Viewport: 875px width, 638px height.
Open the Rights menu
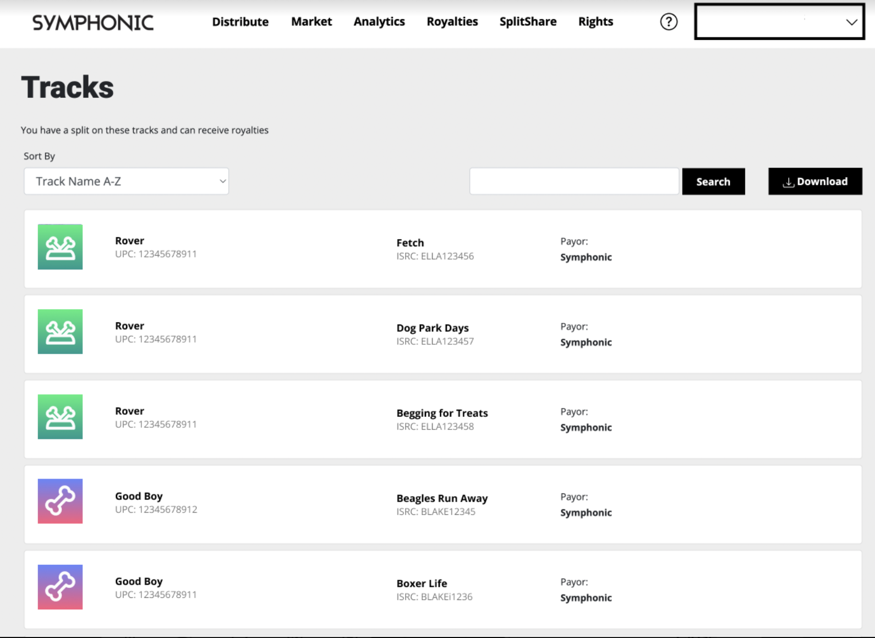pos(595,22)
